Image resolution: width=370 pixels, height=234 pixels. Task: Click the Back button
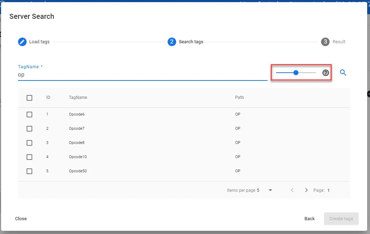coord(309,219)
